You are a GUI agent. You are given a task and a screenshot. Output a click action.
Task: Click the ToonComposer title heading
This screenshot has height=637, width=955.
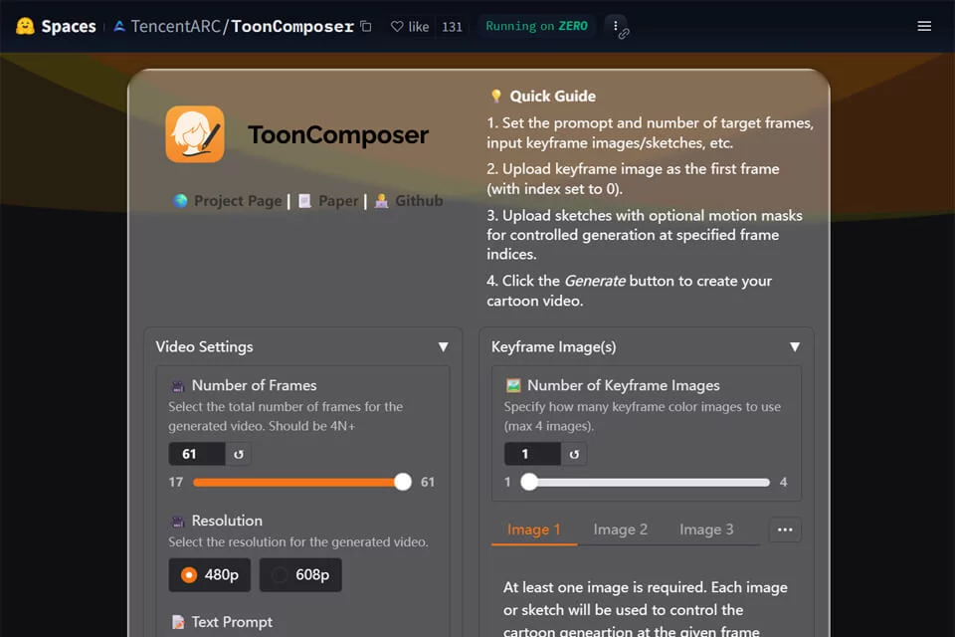click(338, 134)
